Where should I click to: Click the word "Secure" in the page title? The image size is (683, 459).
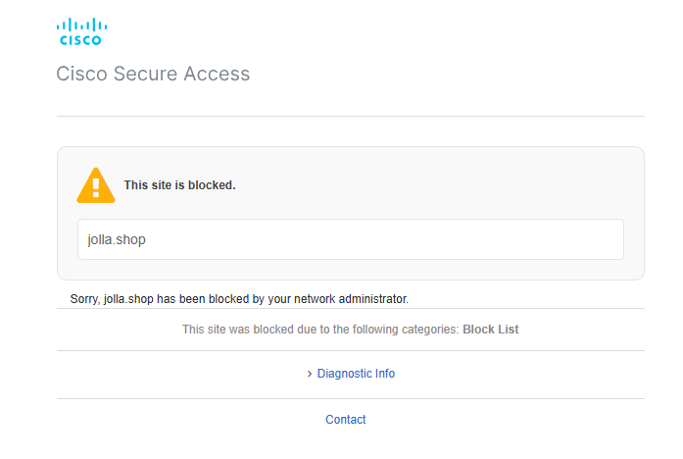[145, 74]
